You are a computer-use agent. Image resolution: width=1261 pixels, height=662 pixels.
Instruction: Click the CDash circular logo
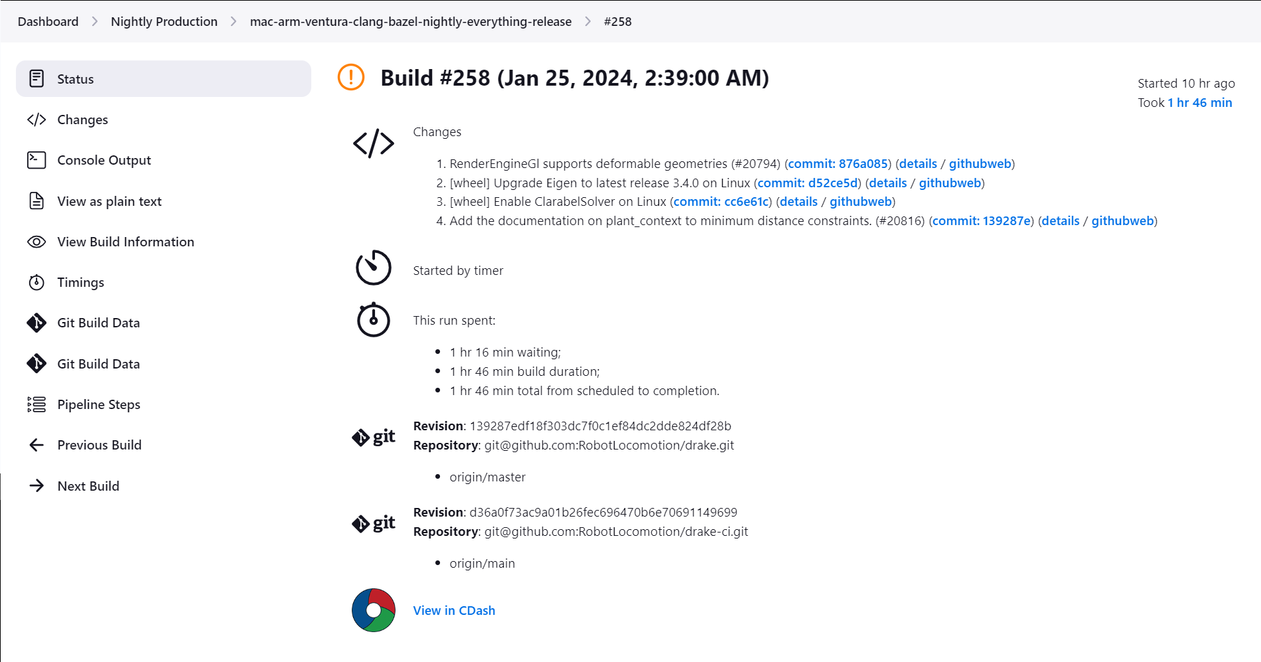tap(374, 610)
